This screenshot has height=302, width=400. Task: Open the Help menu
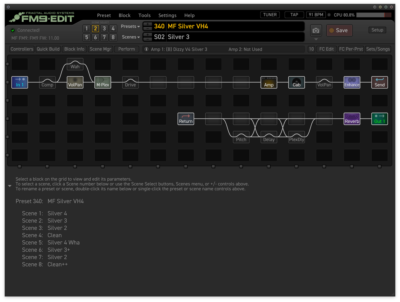[x=190, y=15]
